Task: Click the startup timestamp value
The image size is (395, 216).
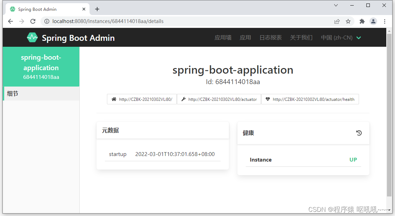Action: 175,154
